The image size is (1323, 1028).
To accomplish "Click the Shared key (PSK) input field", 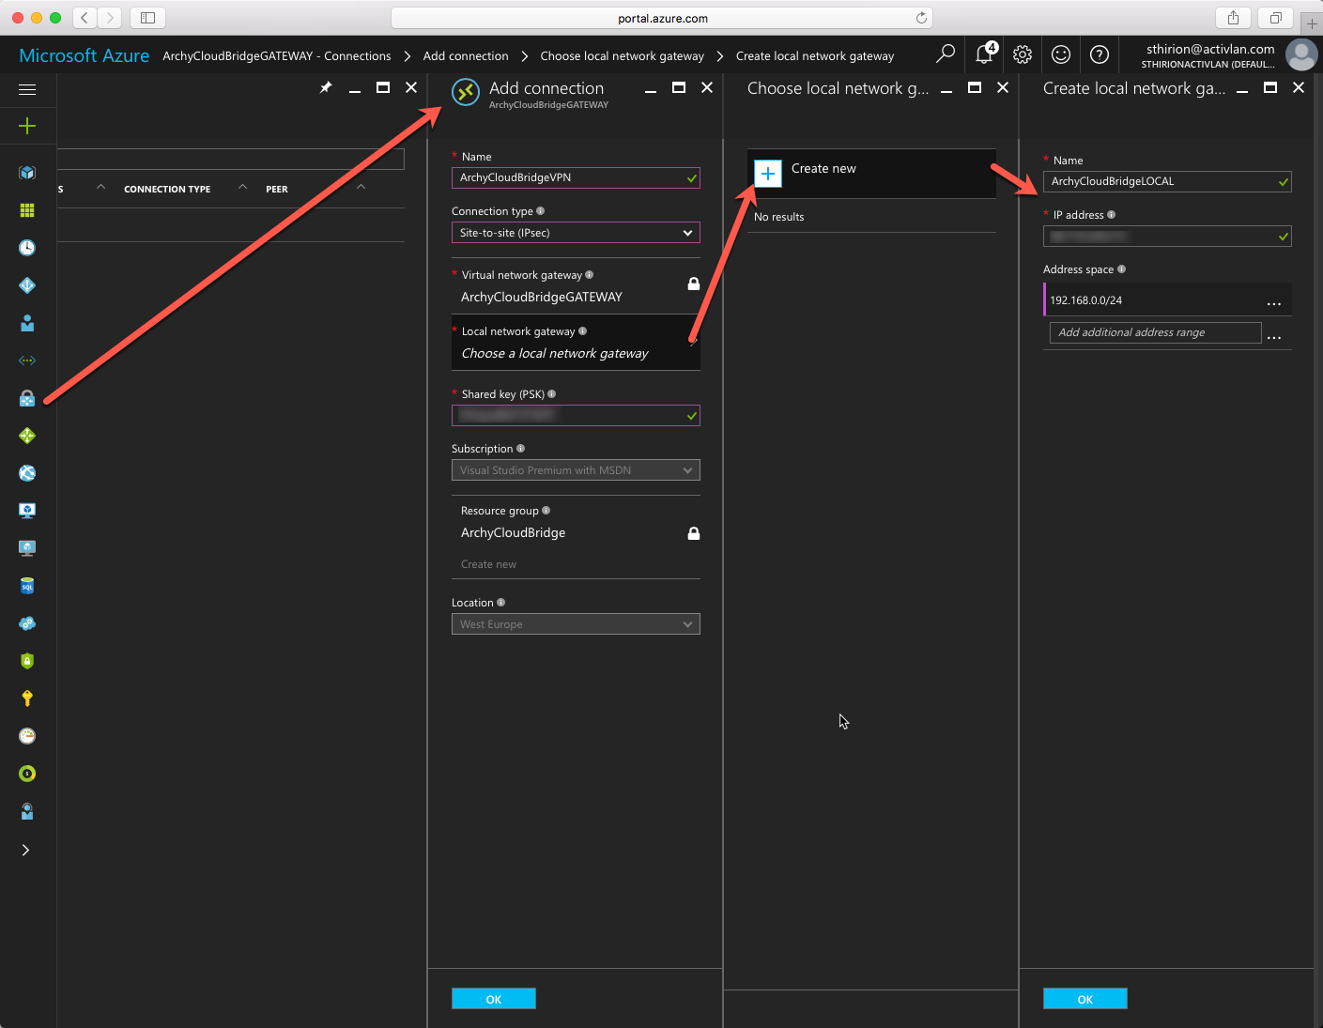I will coord(576,415).
